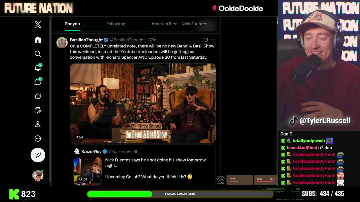360x202 pixels.
Task: Click BasilianThought verified badge
Action: (106, 40)
